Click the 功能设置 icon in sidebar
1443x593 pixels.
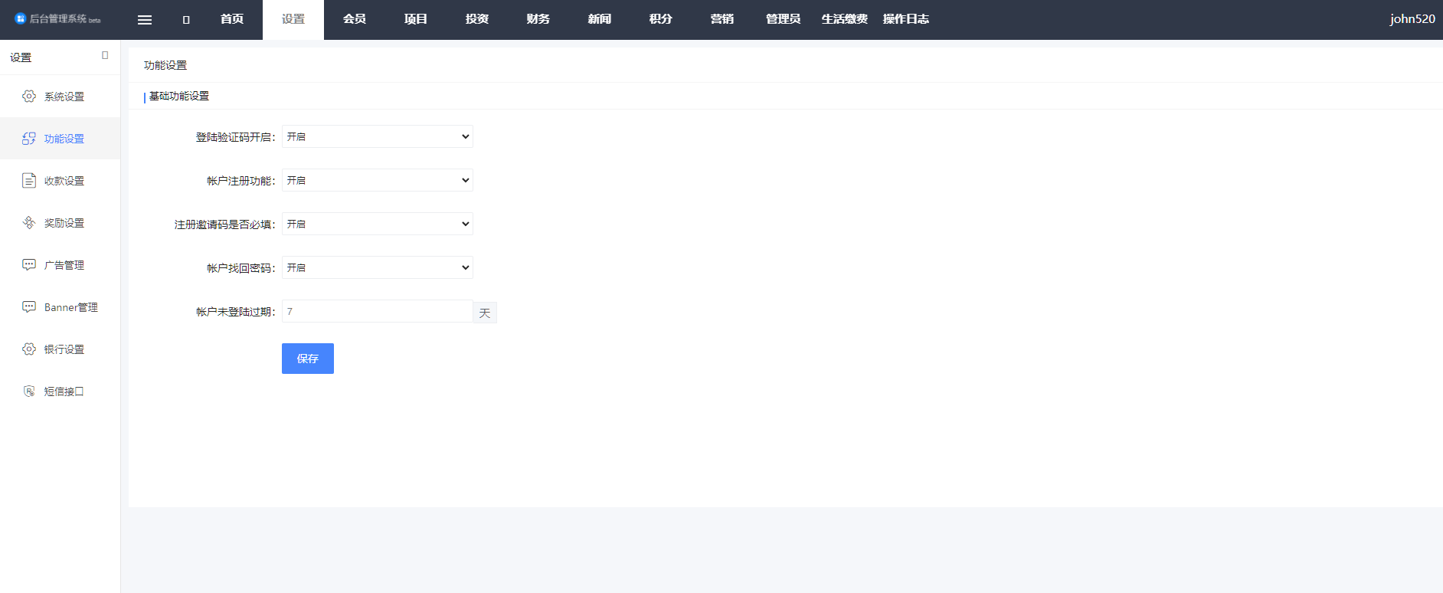coord(29,139)
